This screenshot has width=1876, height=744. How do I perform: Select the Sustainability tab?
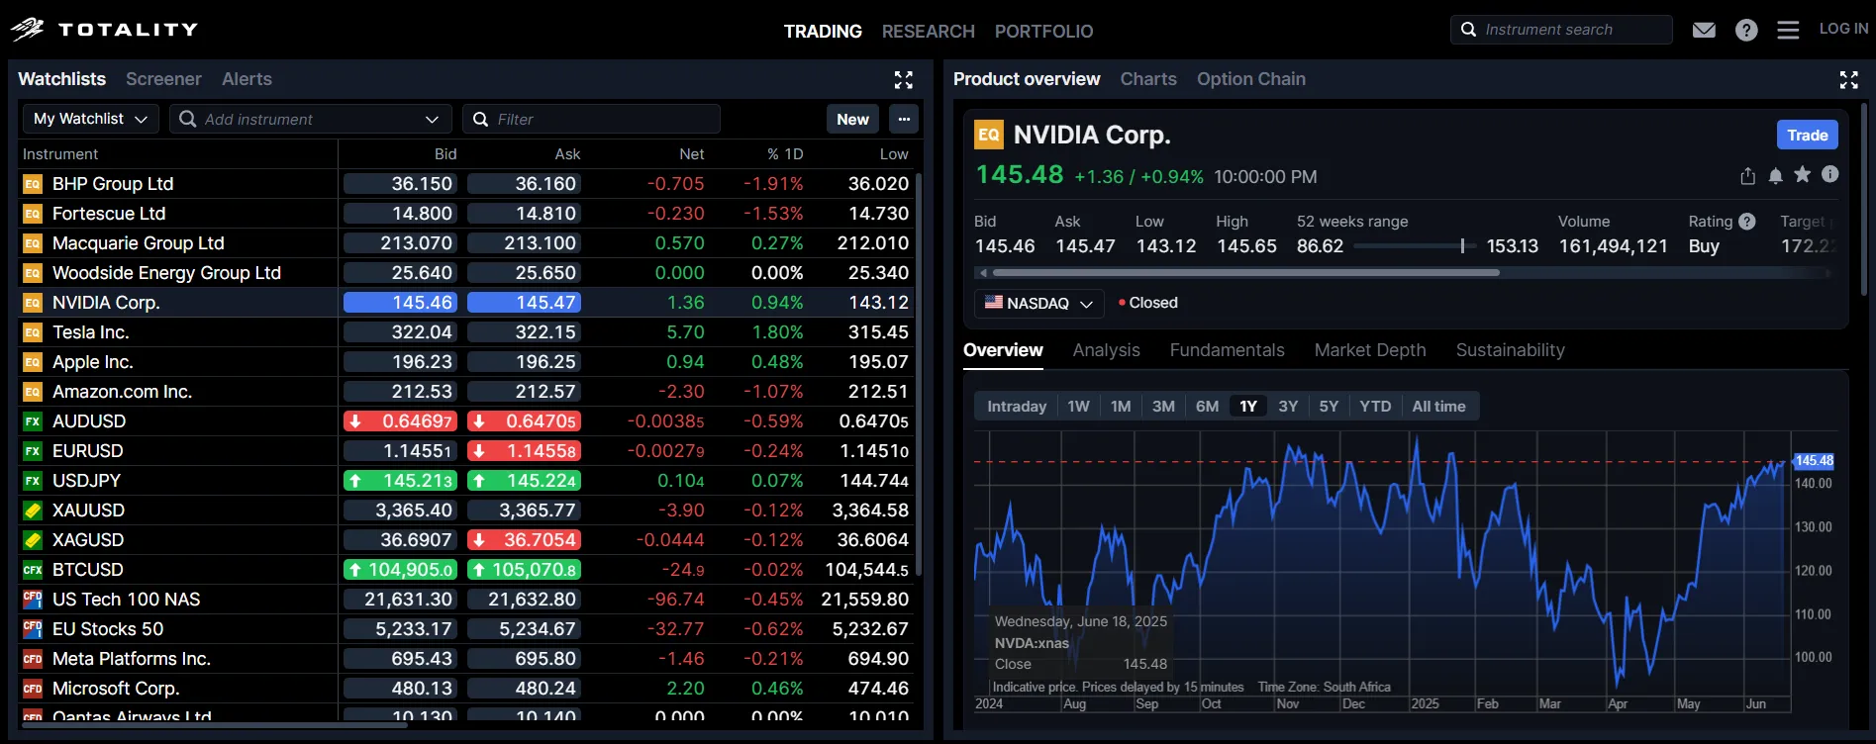tap(1511, 350)
